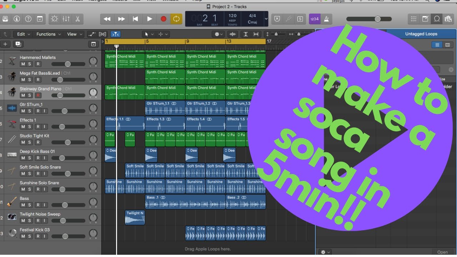This screenshot has width=457, height=257.
Task: Switch loop browser to column view
Action: [x=447, y=45]
